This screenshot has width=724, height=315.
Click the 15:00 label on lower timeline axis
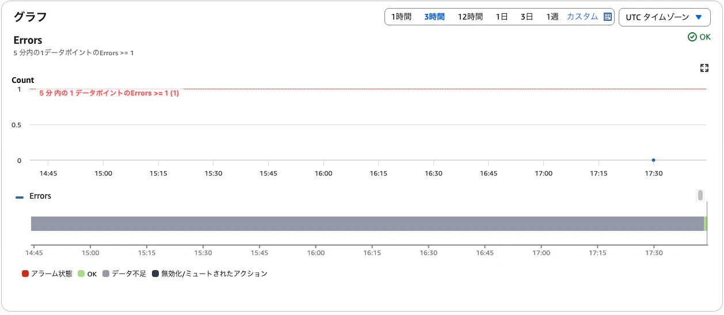(90, 253)
